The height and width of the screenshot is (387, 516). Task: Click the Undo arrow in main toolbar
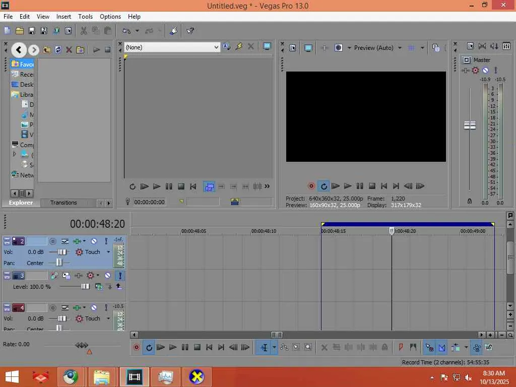(126, 31)
